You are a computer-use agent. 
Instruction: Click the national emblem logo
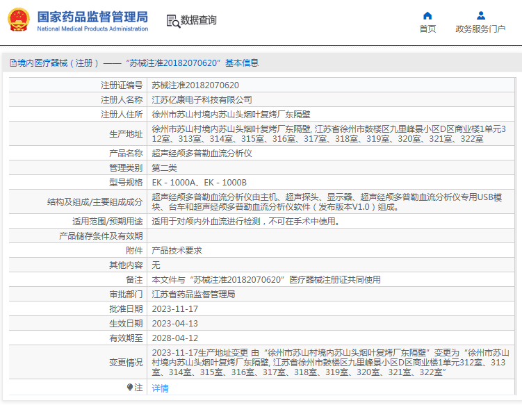[19, 20]
